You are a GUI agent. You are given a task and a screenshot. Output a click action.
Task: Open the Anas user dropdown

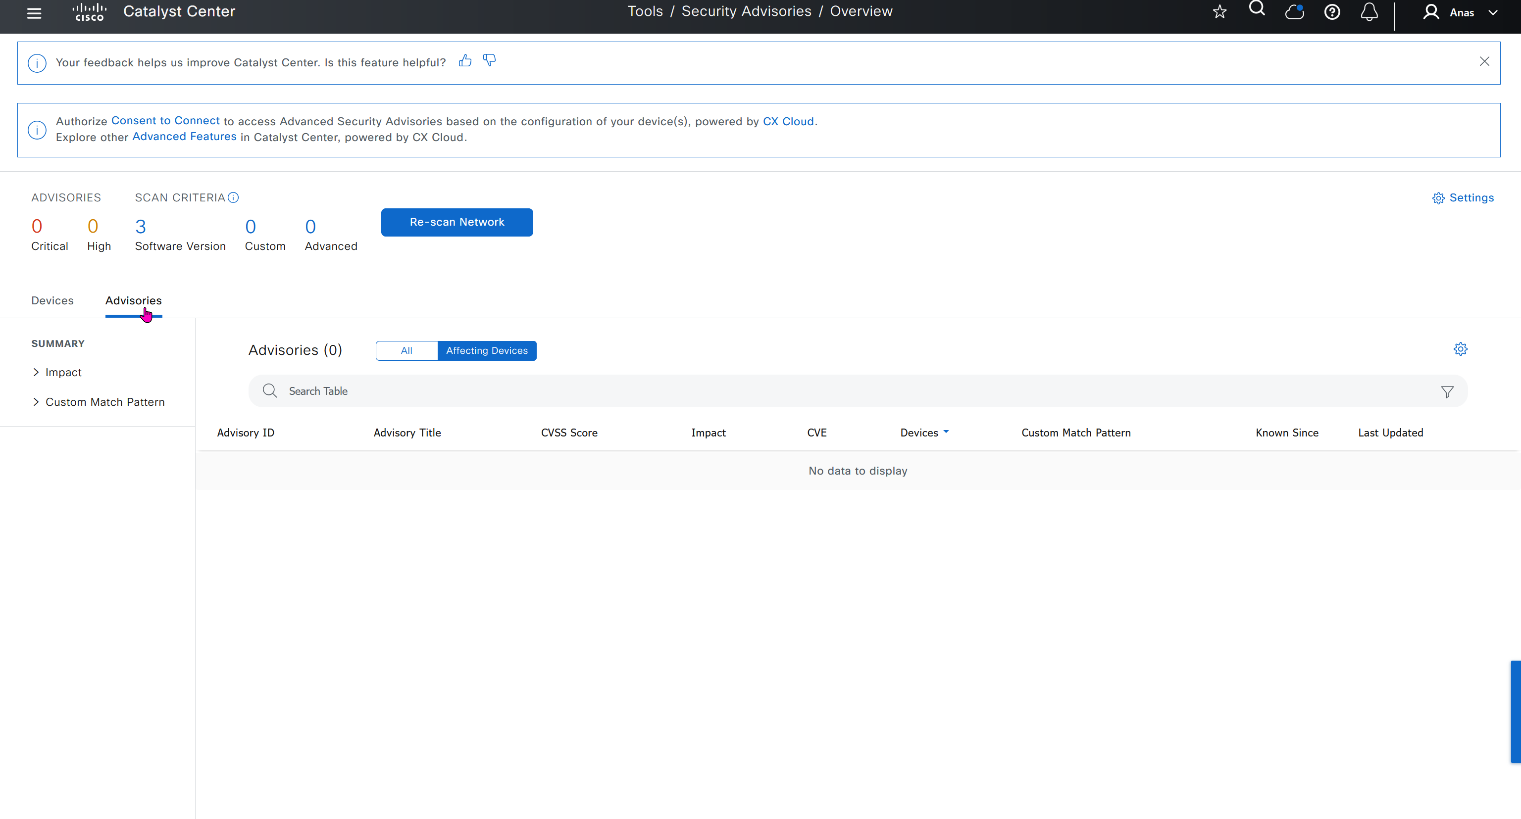click(x=1462, y=12)
